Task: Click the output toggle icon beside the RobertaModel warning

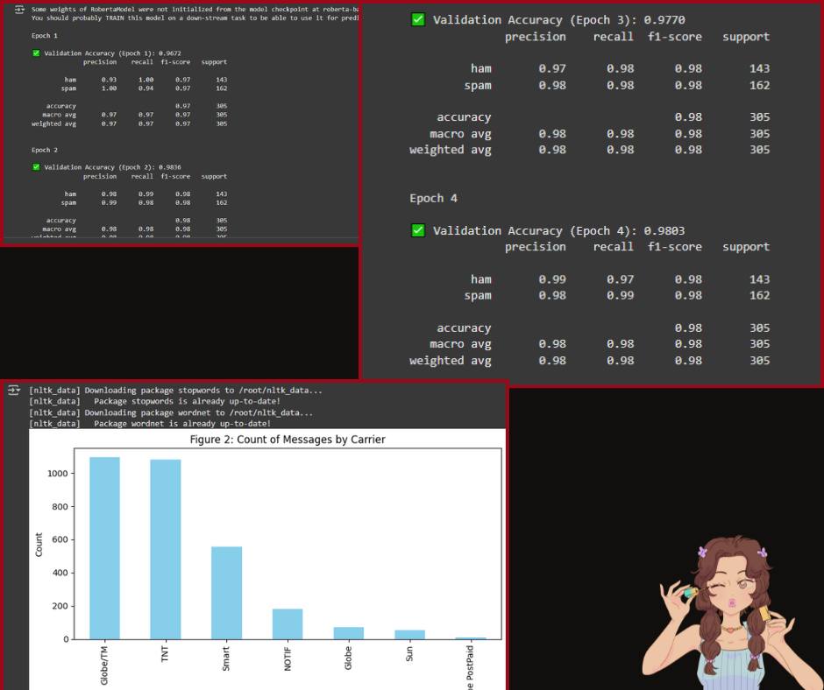Action: (19, 10)
